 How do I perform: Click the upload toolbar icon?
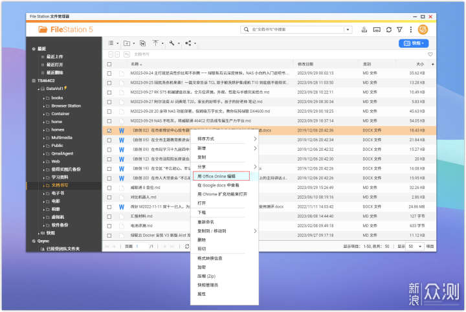click(155, 43)
